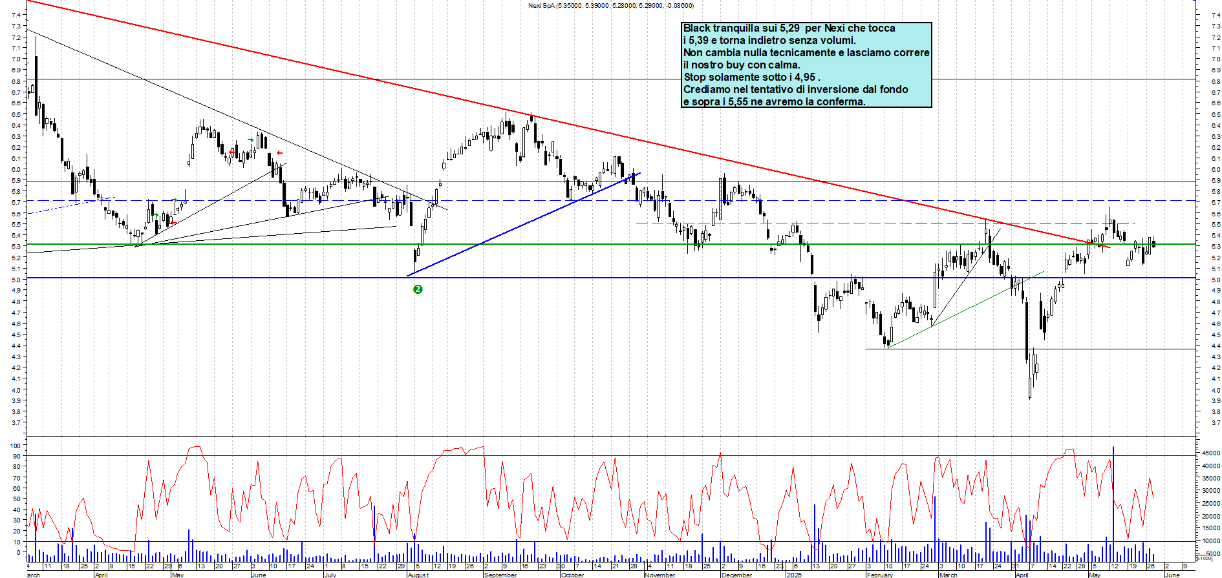This screenshot has height=578, width=1222.
Task: Click the 100 oscillator scale label
Action: pyautogui.click(x=15, y=446)
